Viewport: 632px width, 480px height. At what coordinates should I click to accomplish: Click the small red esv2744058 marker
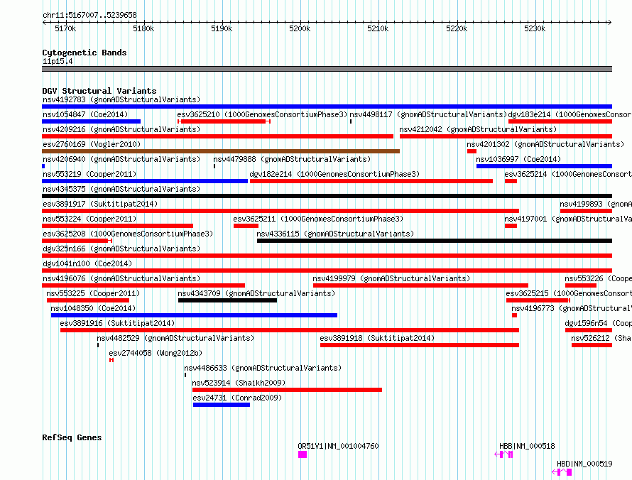point(111,360)
